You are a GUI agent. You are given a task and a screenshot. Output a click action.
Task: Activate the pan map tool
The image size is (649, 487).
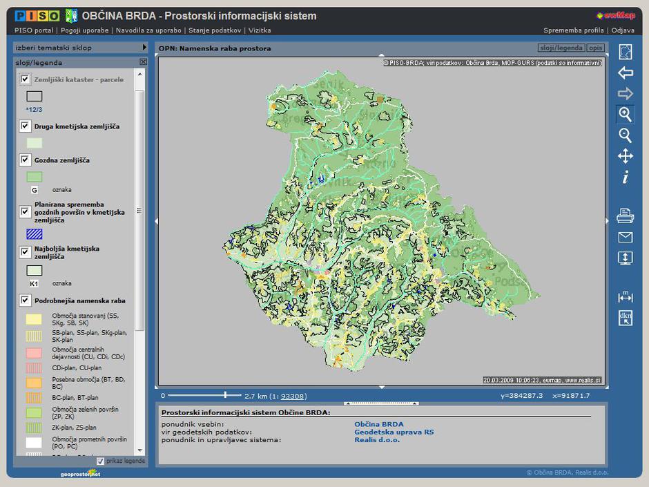tap(625, 156)
